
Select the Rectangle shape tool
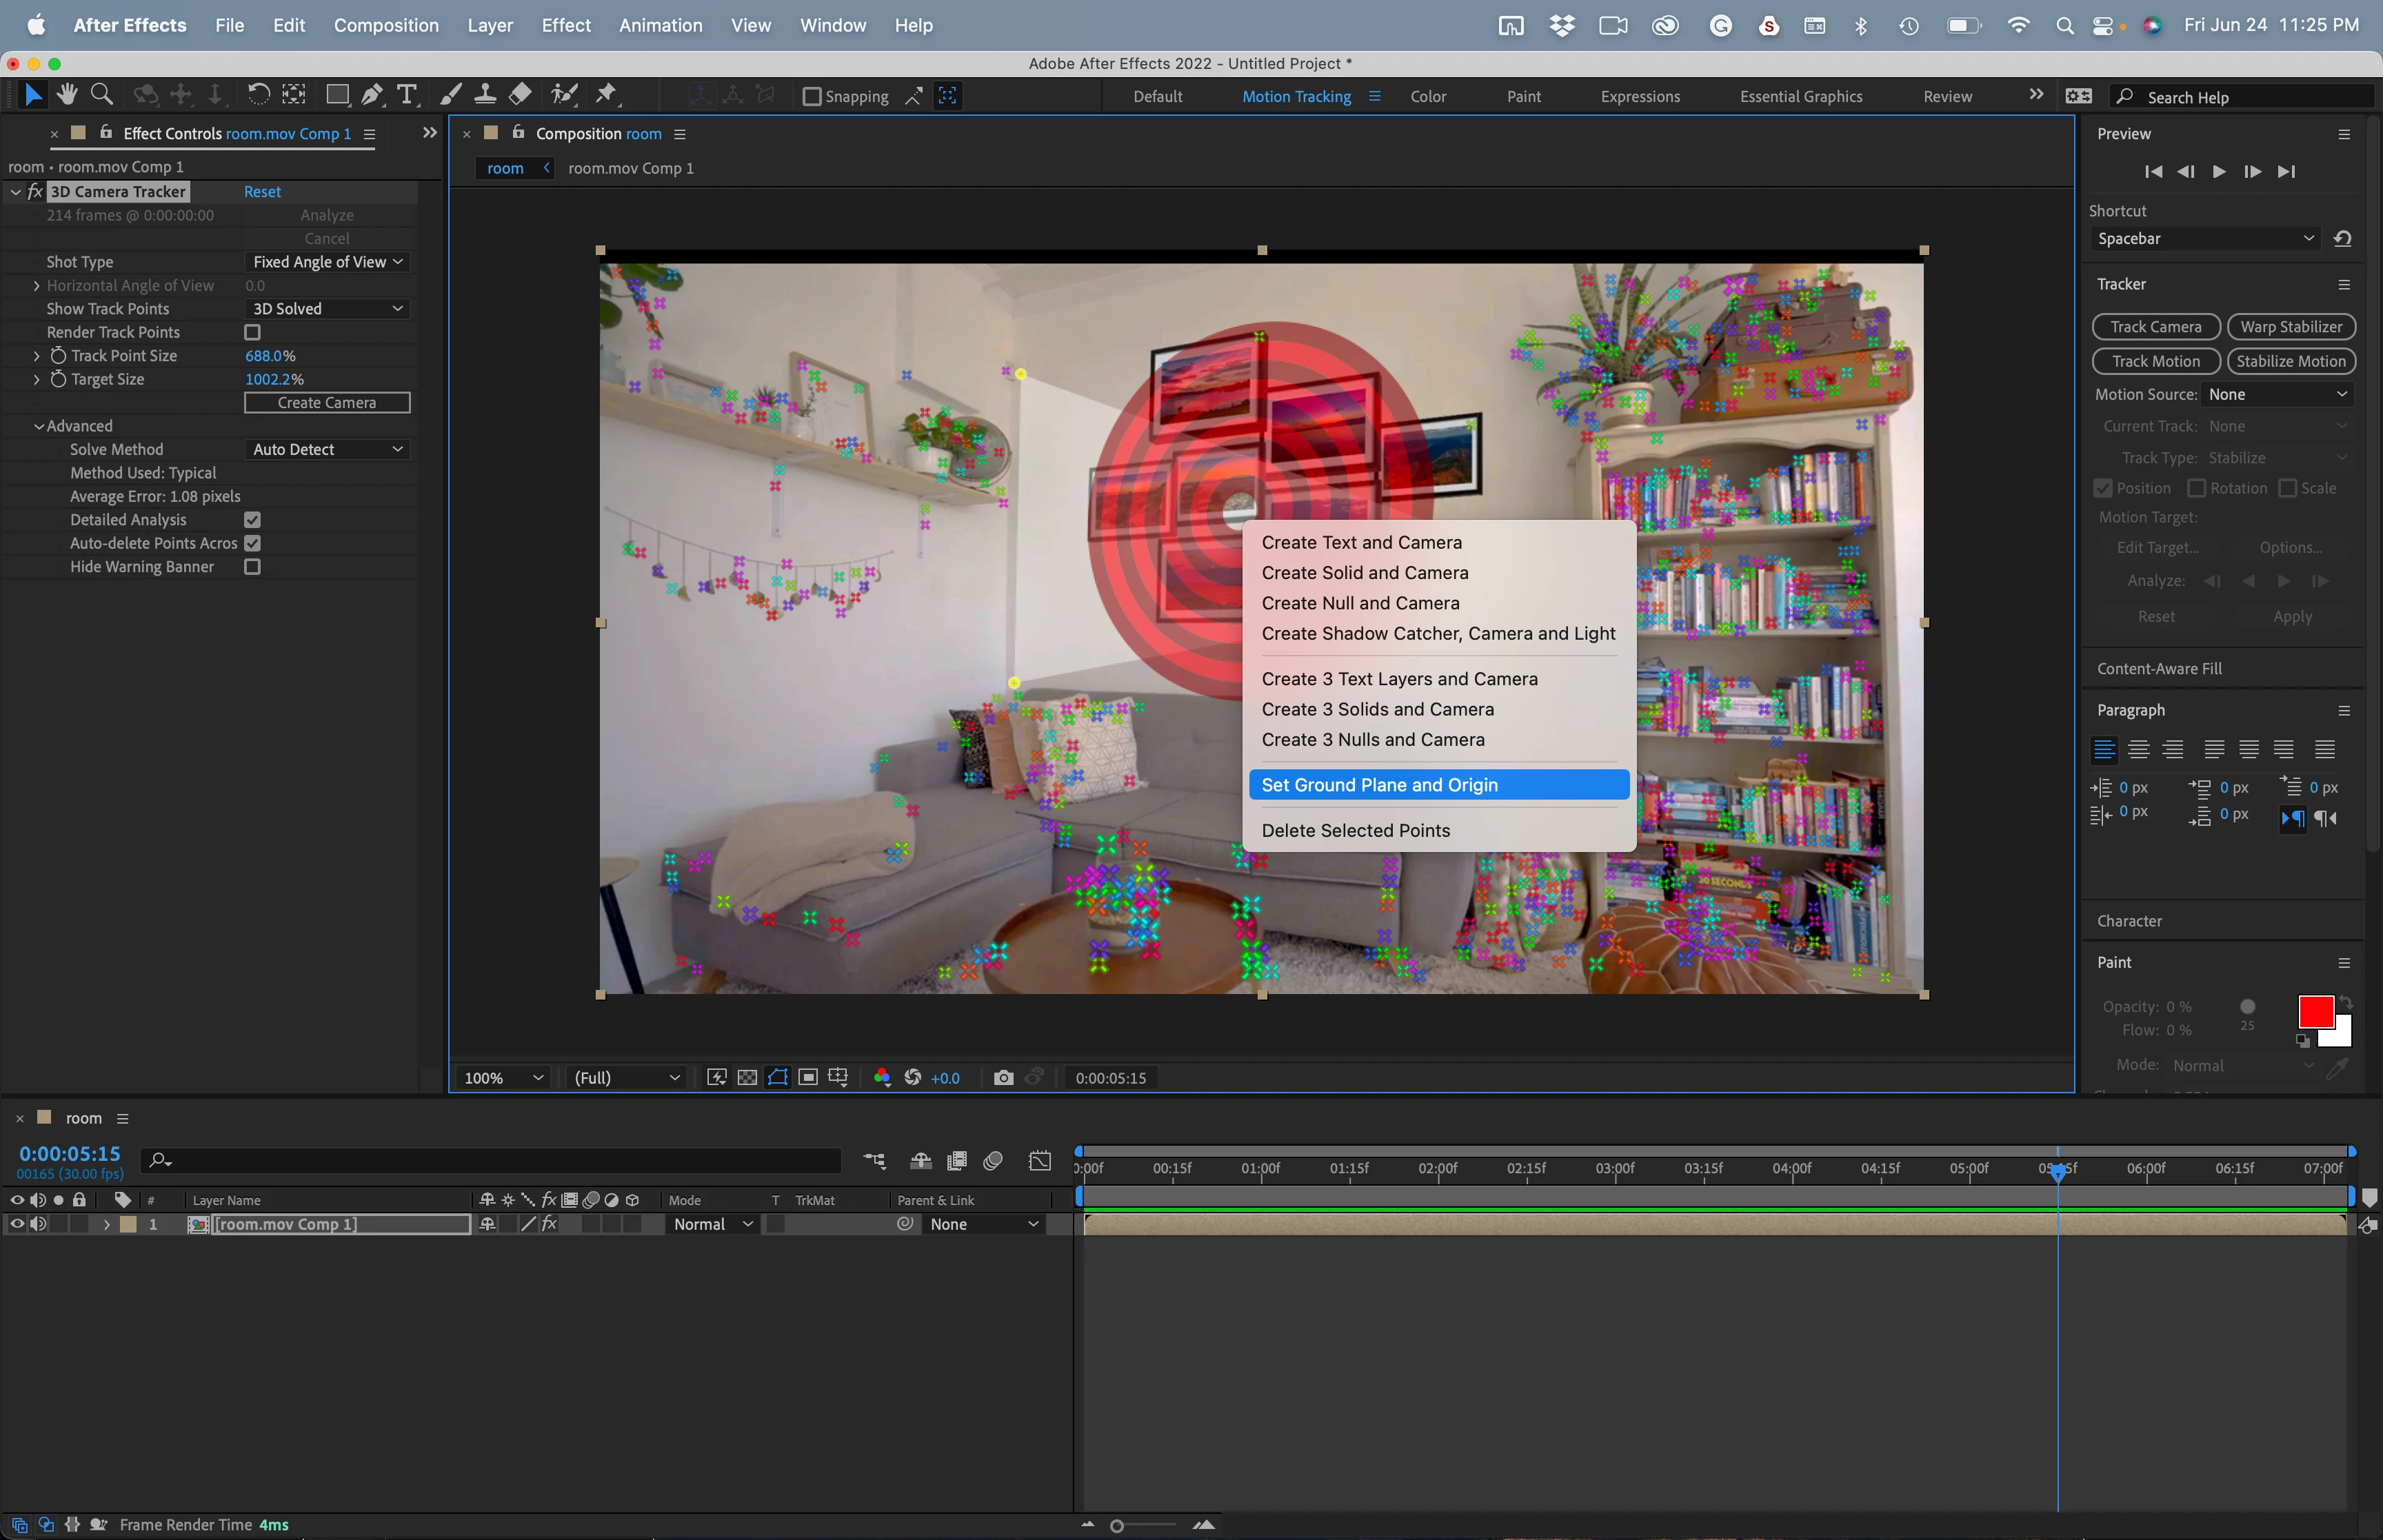(337, 95)
